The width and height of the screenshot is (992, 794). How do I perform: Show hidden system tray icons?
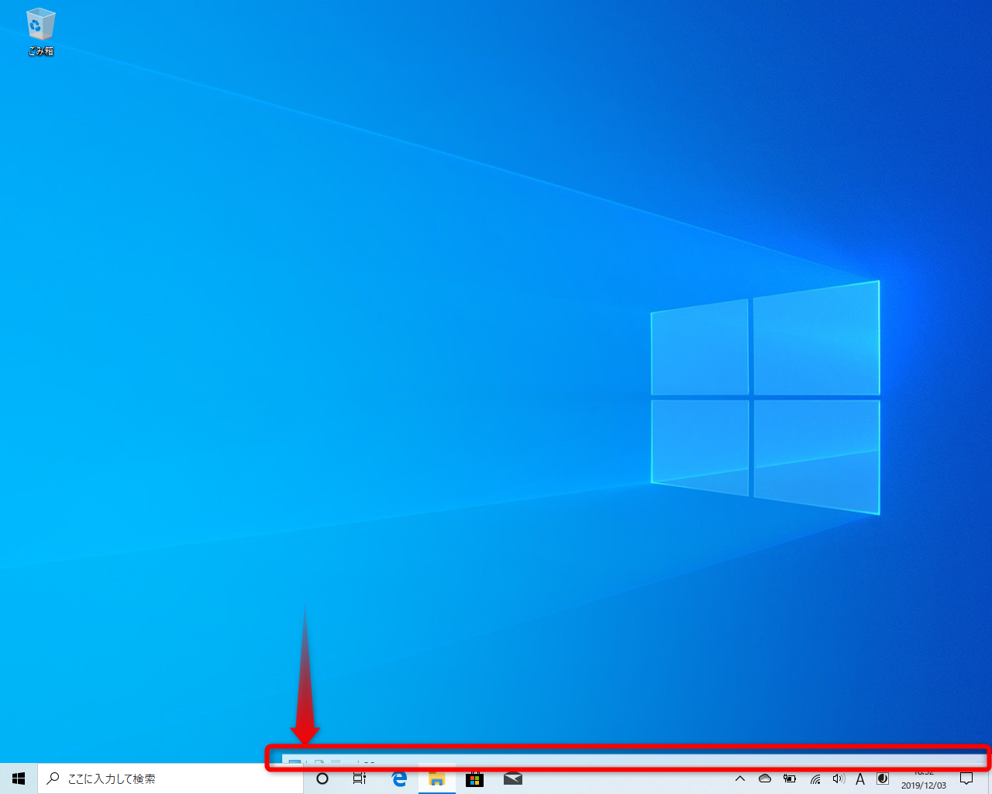point(740,778)
